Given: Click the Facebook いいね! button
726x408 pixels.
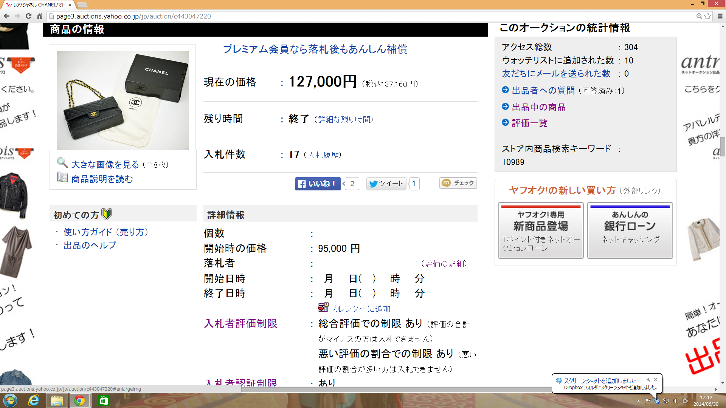Looking at the screenshot, I should [x=318, y=184].
